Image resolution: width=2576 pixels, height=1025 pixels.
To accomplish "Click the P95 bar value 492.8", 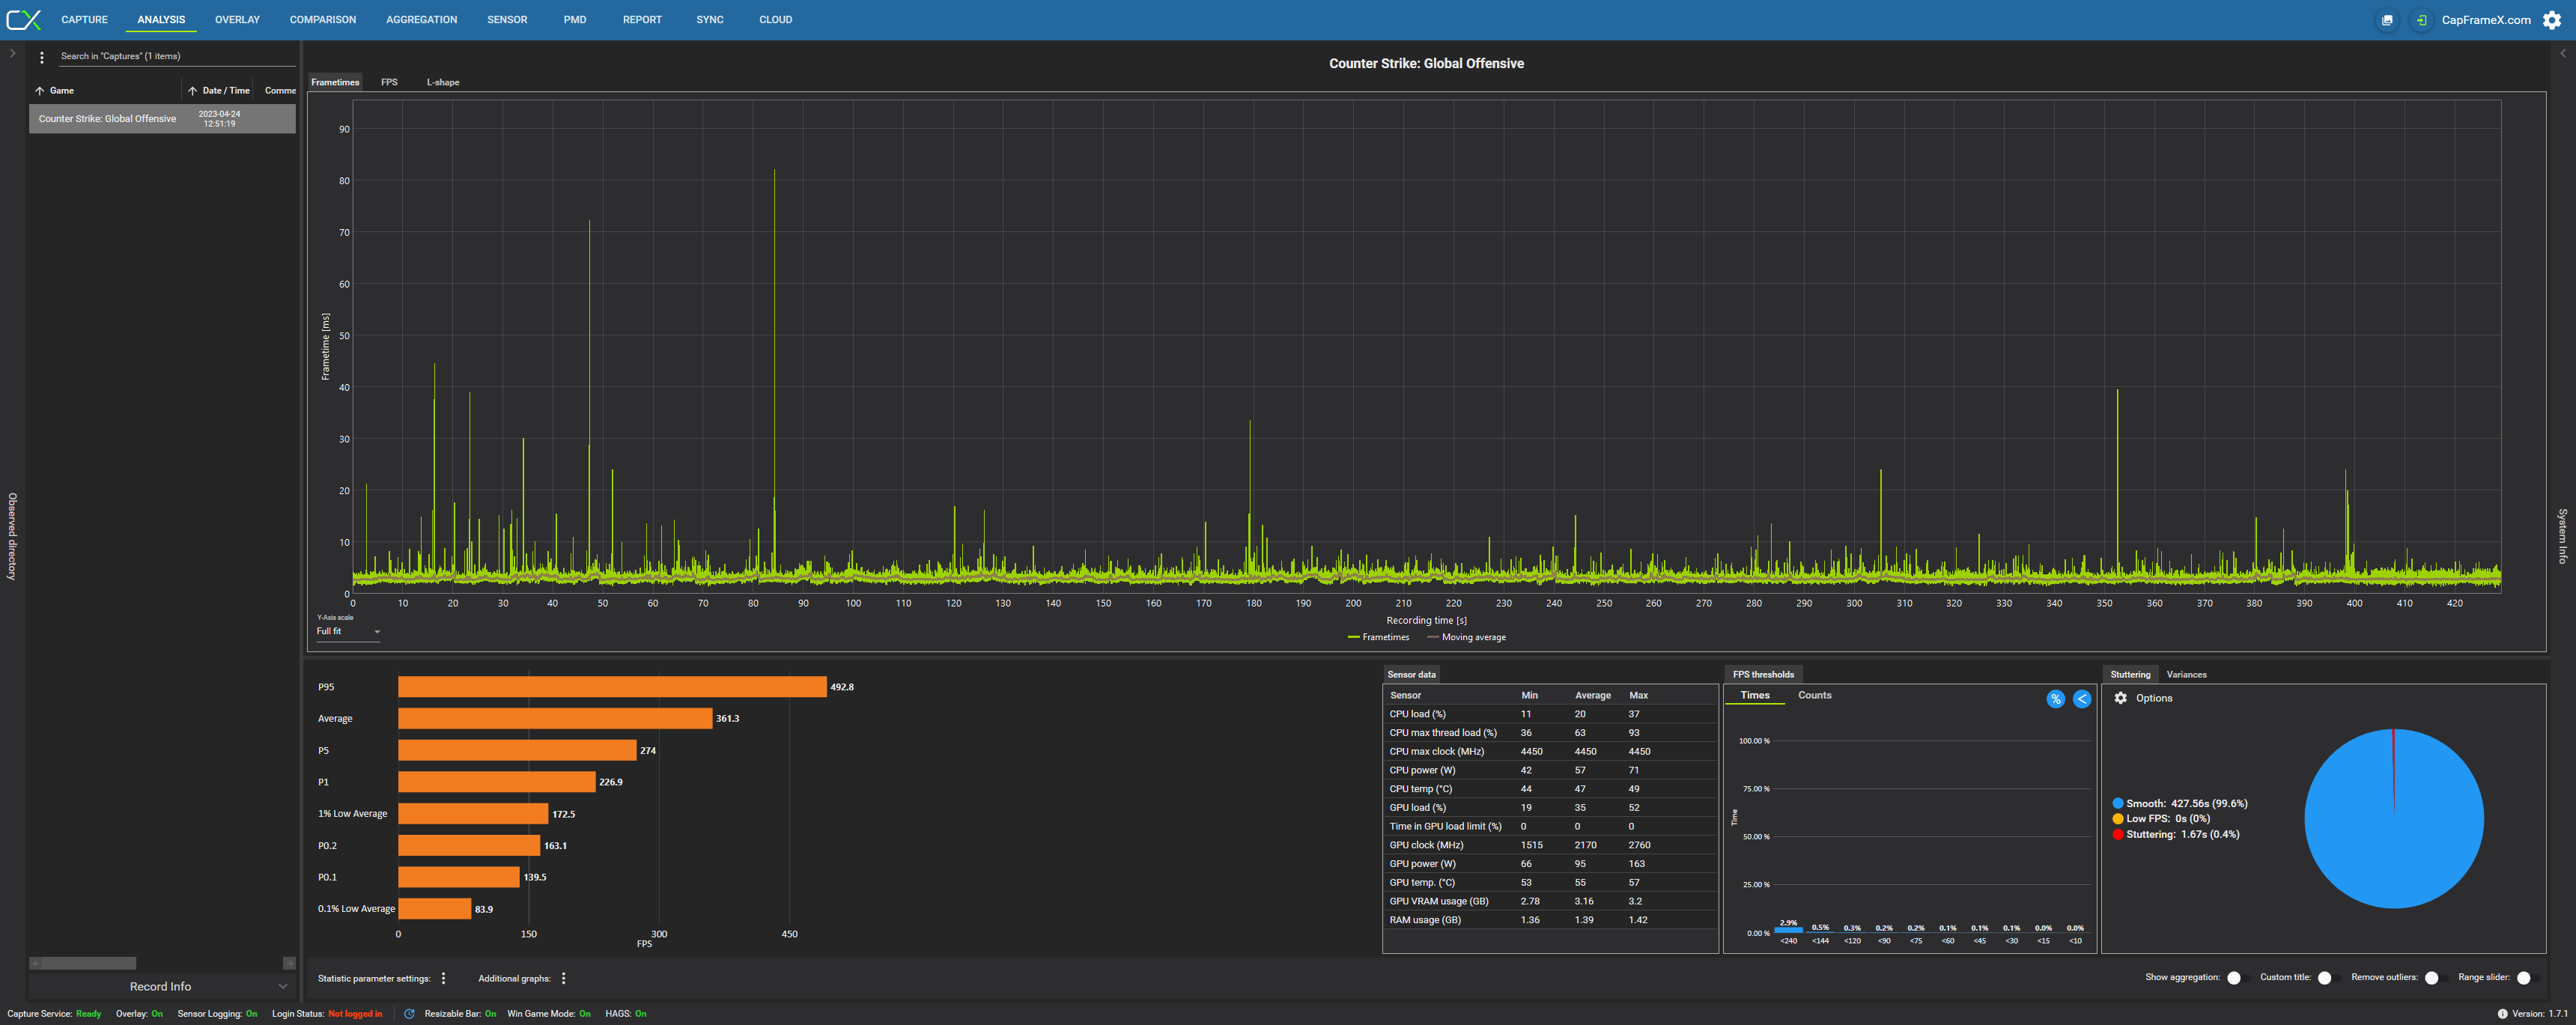I will [842, 688].
